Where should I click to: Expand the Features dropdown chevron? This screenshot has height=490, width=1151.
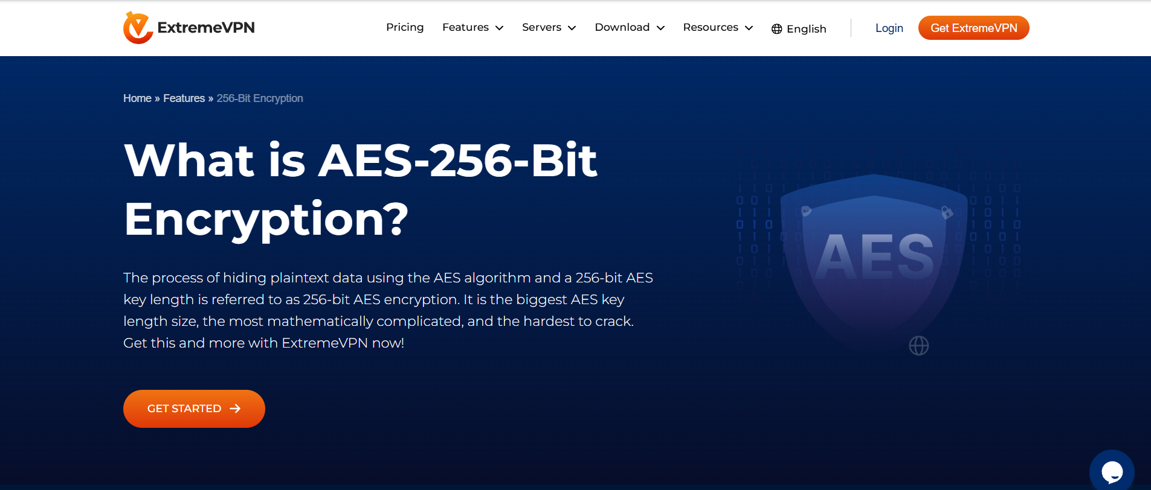click(x=500, y=28)
